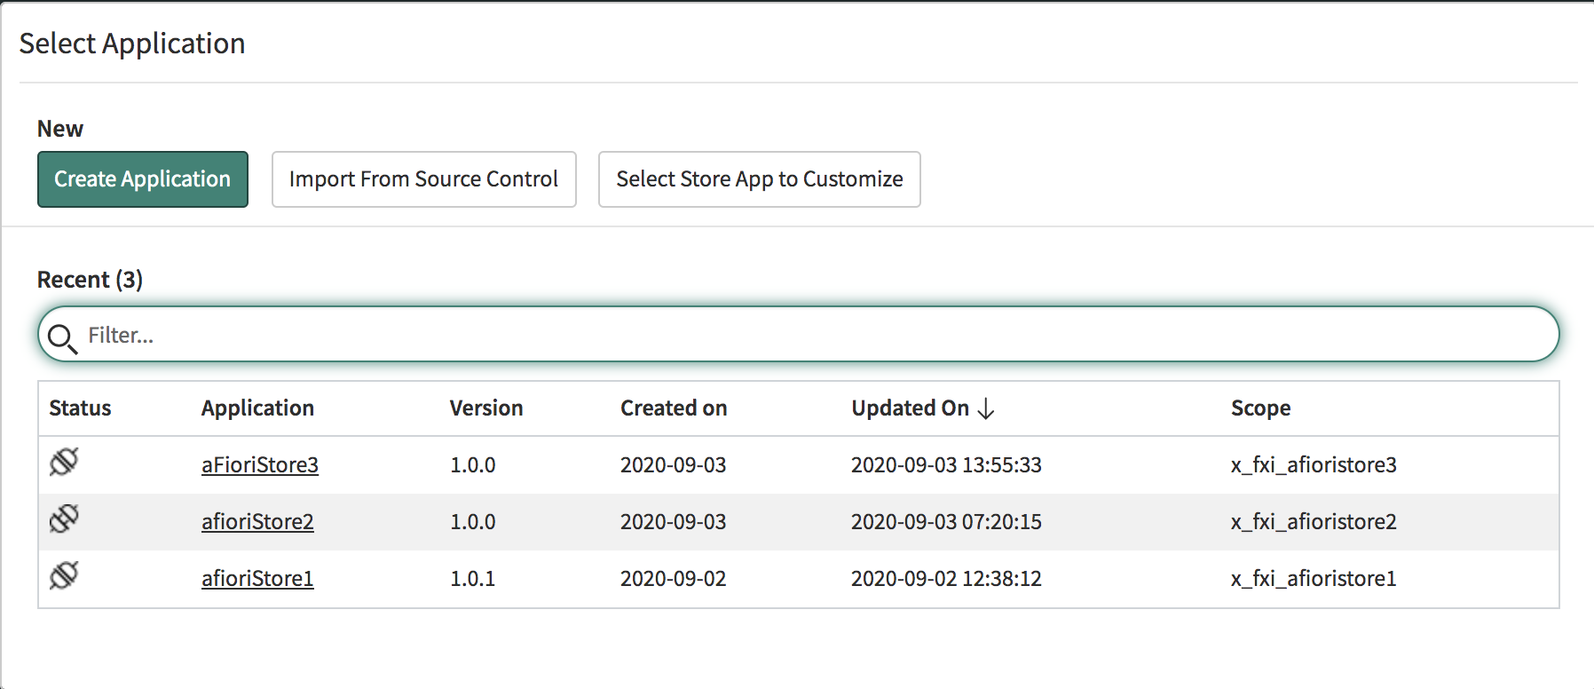The image size is (1594, 689).
Task: Sort by the Scope column header
Action: [x=1260, y=408]
